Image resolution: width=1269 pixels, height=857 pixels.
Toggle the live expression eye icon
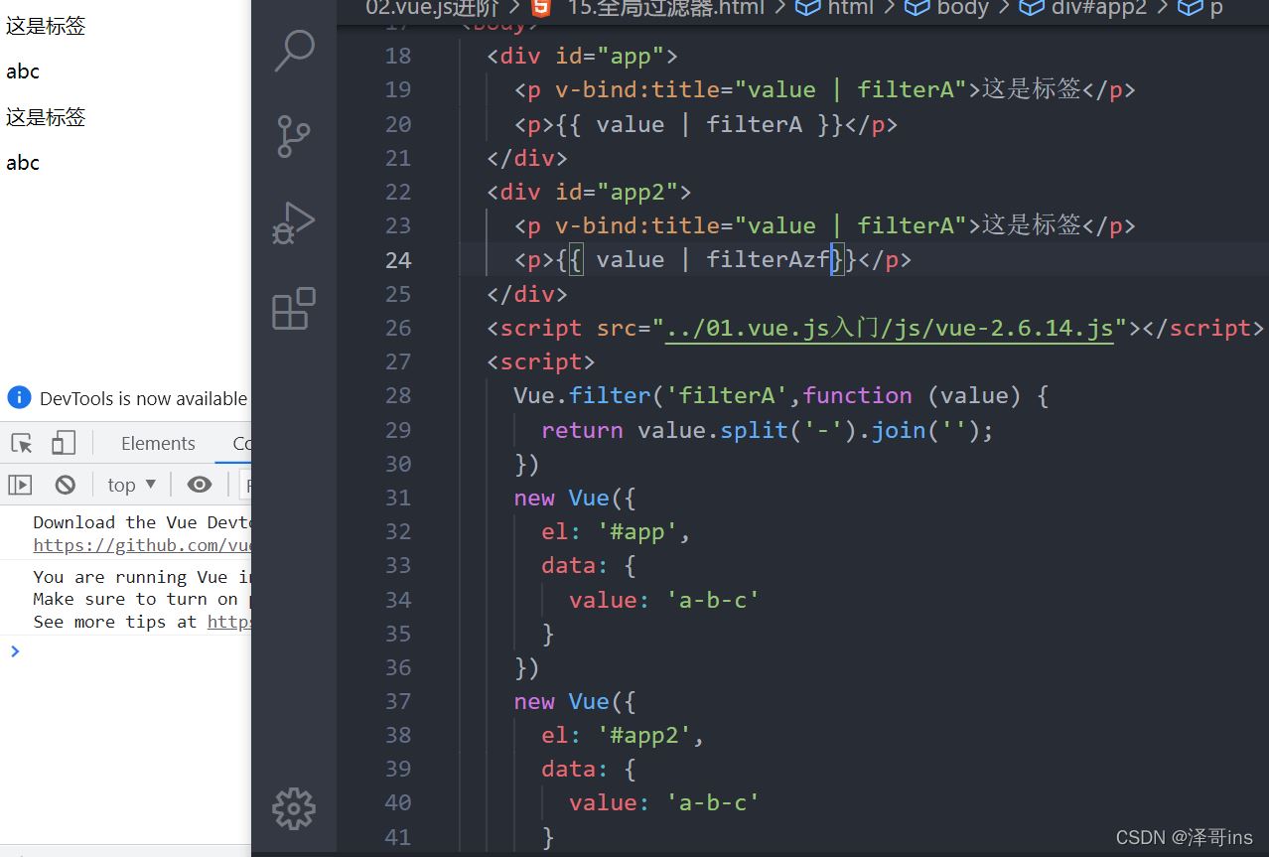200,485
